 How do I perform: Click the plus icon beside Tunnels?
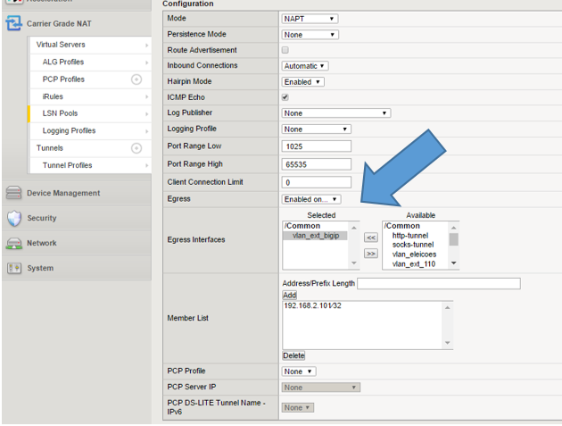136,147
